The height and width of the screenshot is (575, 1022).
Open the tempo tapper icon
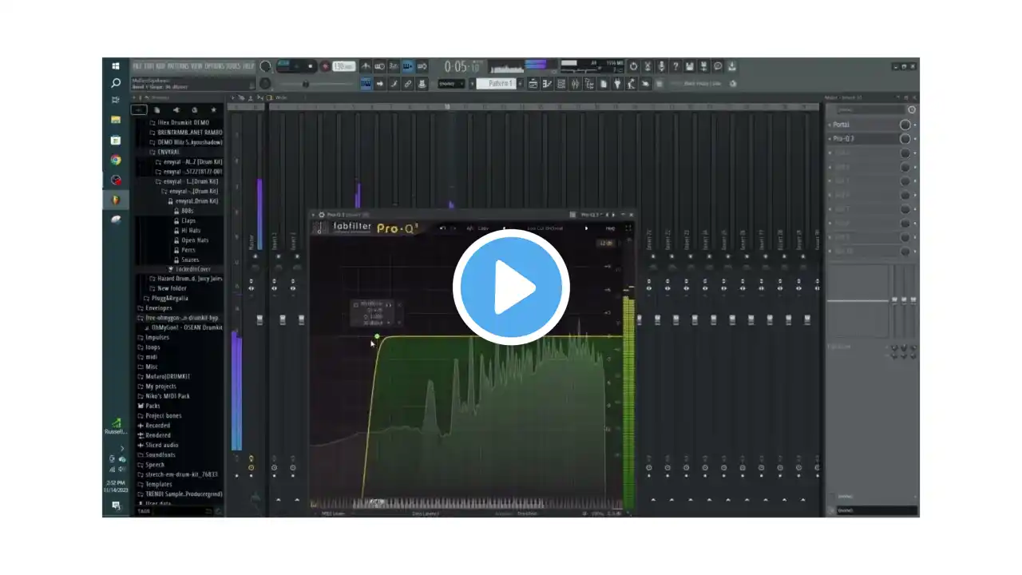coord(631,83)
